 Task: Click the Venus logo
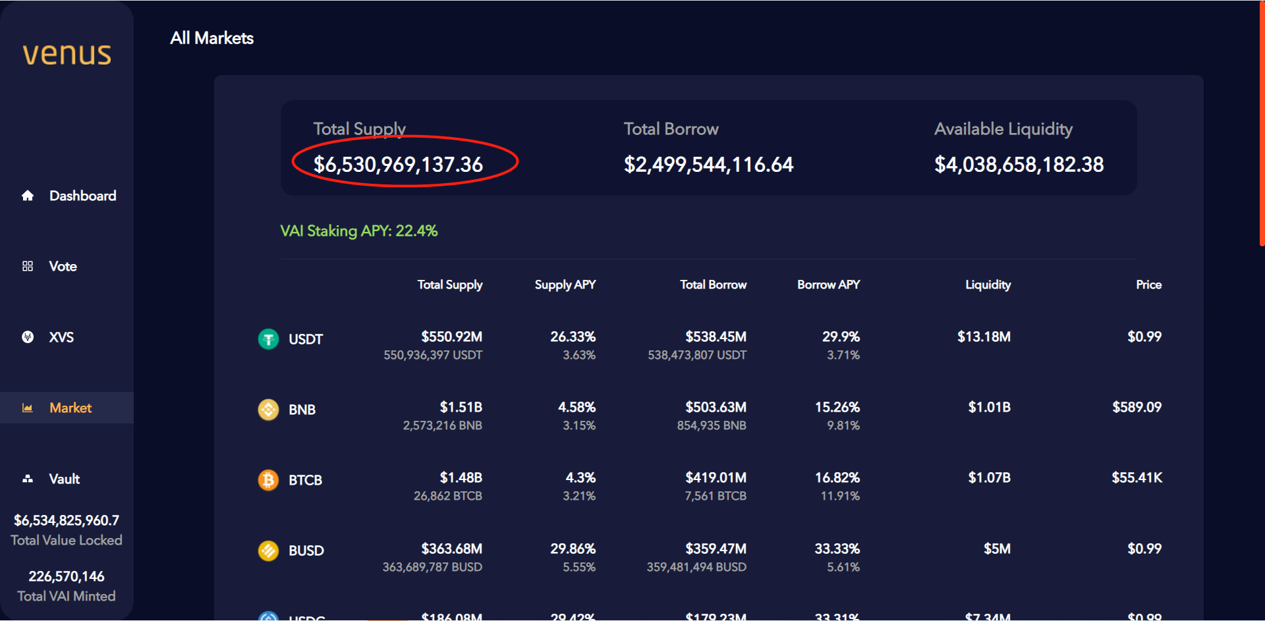click(67, 54)
